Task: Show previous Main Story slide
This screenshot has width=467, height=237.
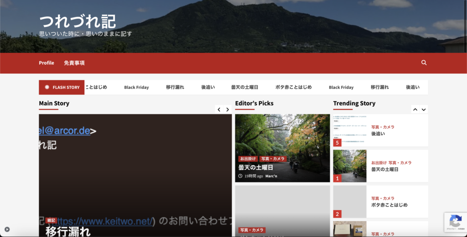Action: tap(219, 109)
